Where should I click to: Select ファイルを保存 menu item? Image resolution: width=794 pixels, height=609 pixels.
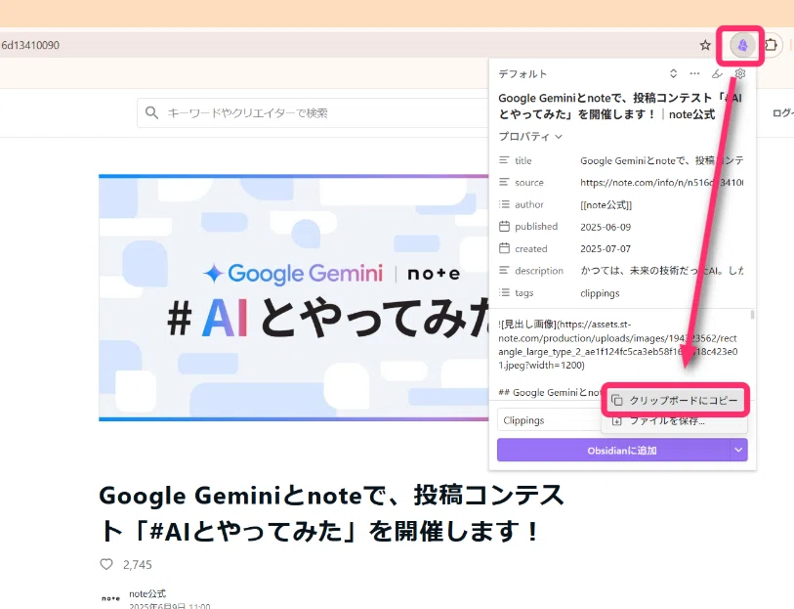coord(675,421)
